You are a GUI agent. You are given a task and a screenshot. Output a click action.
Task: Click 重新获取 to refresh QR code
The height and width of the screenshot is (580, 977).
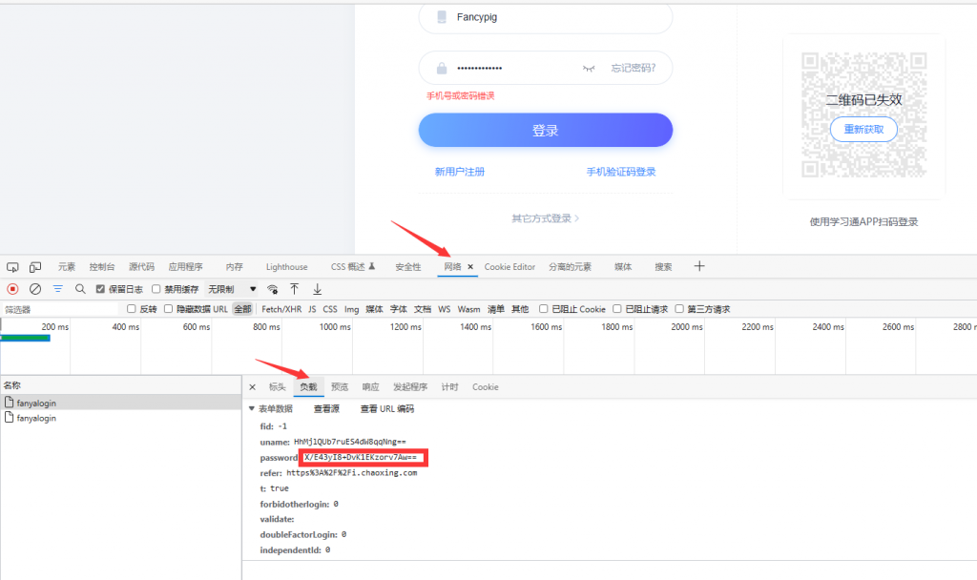(x=863, y=130)
